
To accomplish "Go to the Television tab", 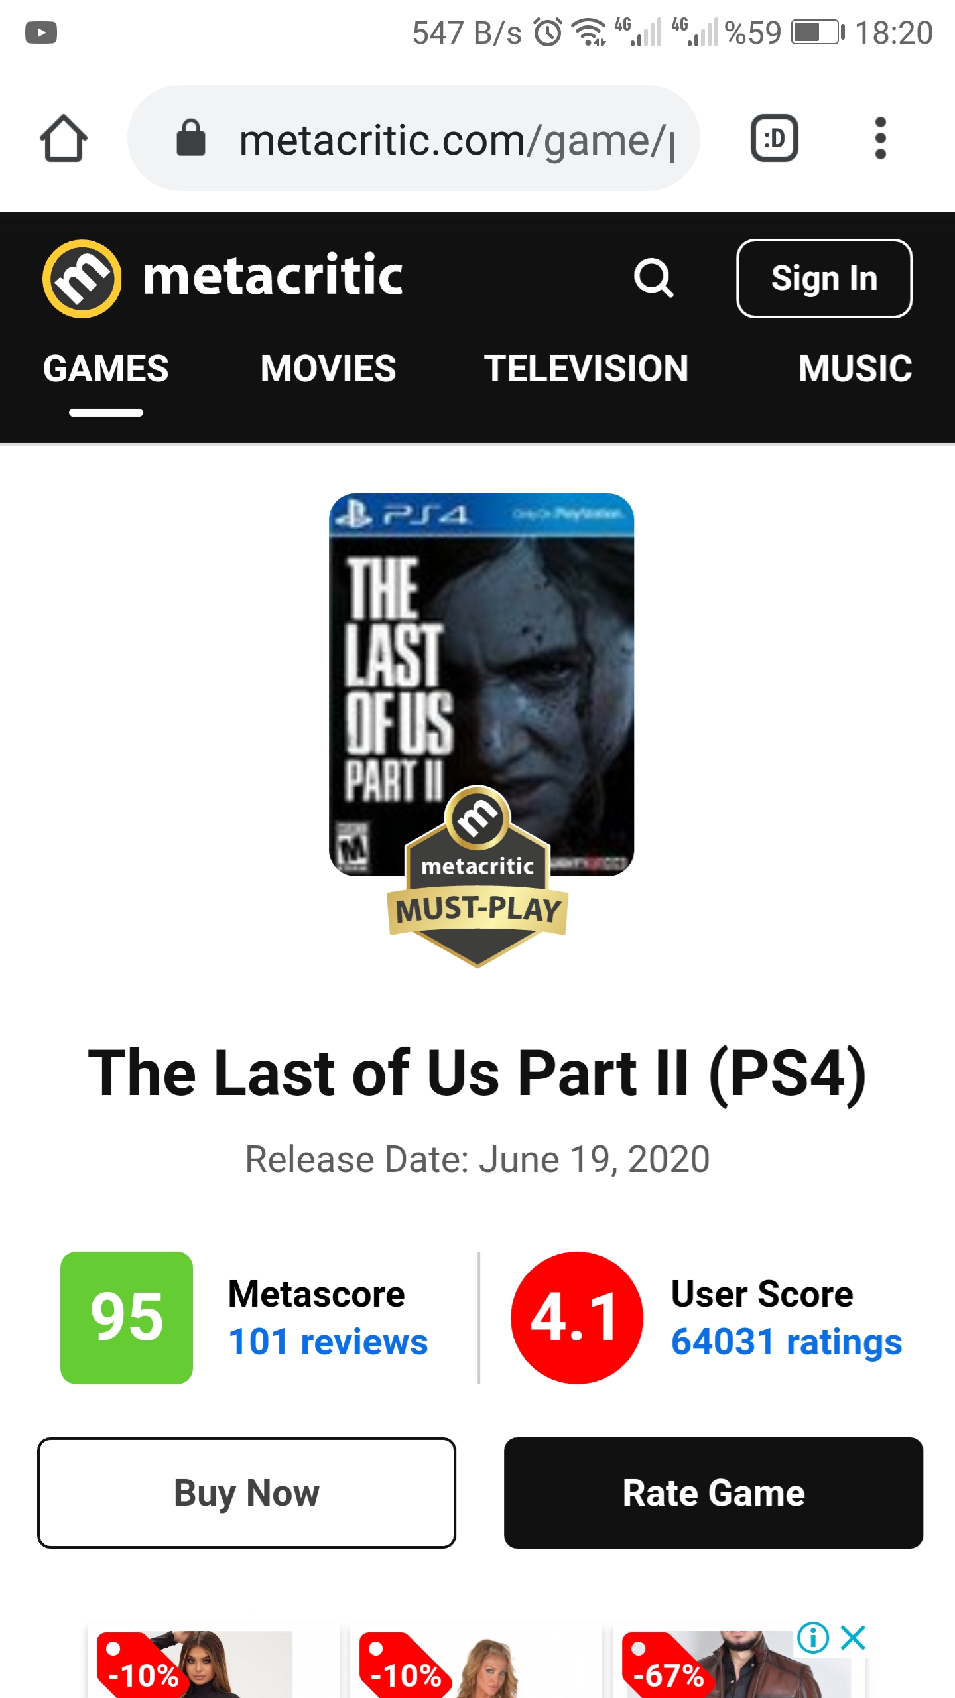I will coord(586,369).
